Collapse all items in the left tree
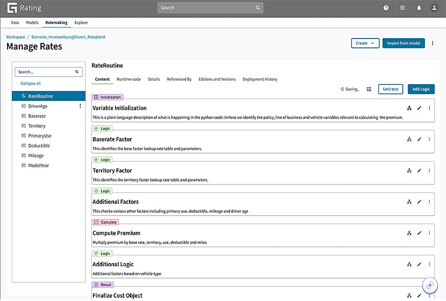446x301 pixels. pos(30,83)
